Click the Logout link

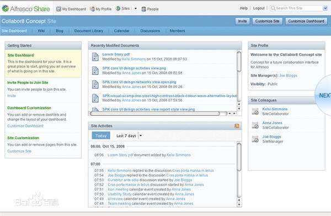point(259,8)
